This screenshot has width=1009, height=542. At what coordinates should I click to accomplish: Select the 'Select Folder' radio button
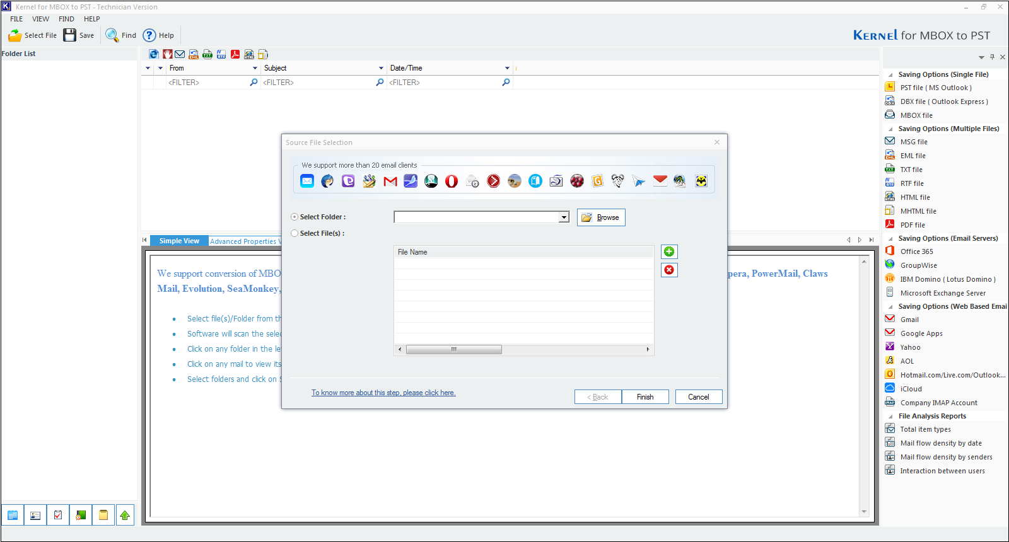pyautogui.click(x=295, y=217)
